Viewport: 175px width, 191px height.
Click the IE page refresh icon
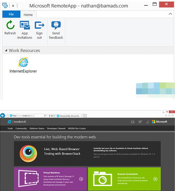(x=54, y=116)
